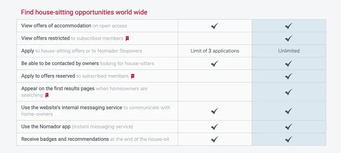Image resolution: width=341 pixels, height=153 pixels.
Task: Click the 'View offers restricted' row text
Action: pyautogui.click(x=72, y=38)
